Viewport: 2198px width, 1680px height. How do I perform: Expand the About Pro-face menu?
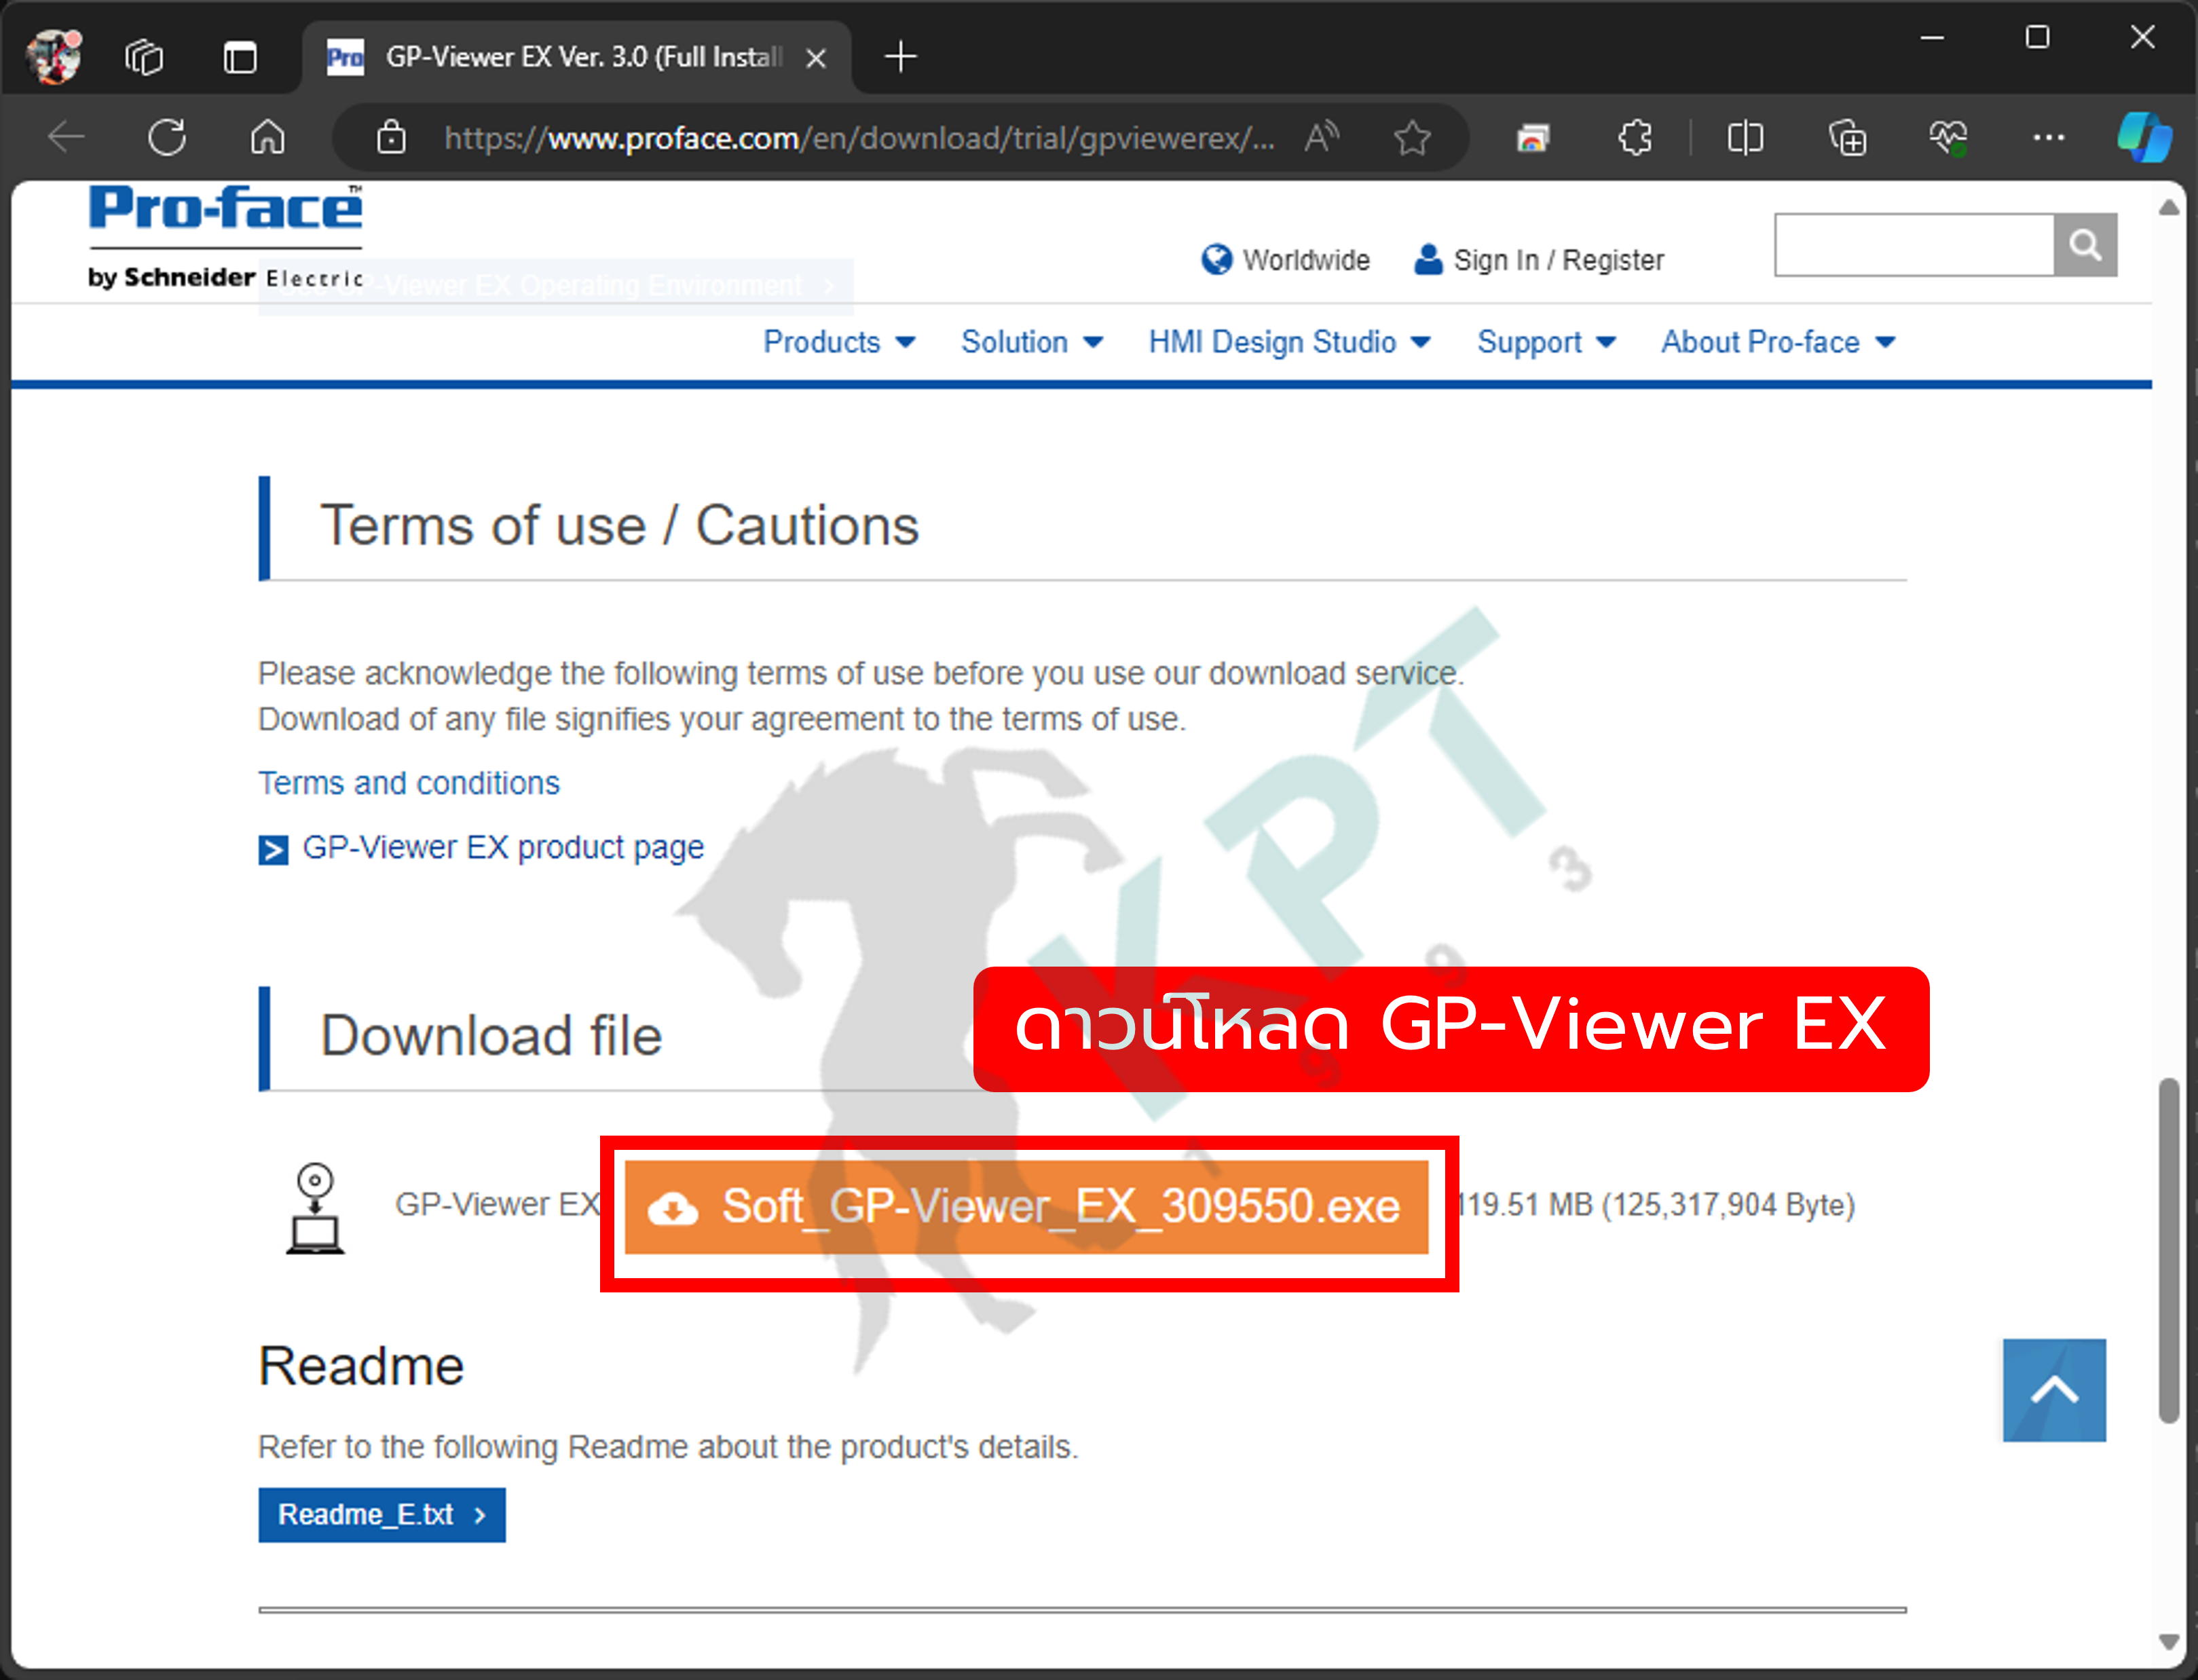[1779, 342]
